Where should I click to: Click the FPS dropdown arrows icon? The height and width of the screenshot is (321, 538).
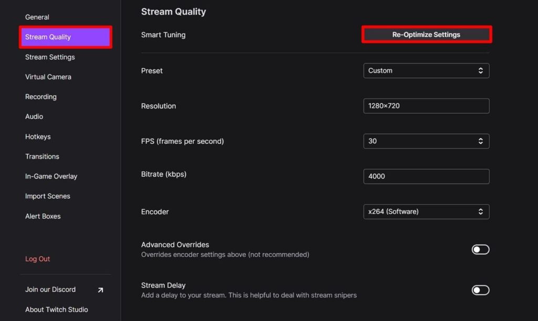click(480, 141)
